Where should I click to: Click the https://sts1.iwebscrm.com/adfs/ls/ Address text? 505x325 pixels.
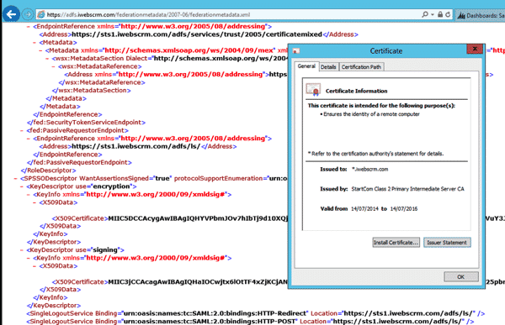click(136, 146)
